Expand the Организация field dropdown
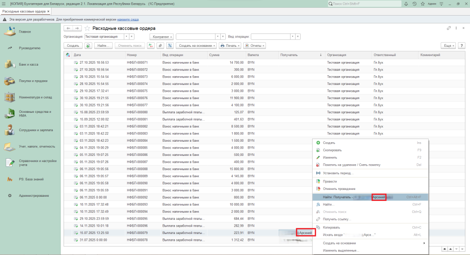 pyautogui.click(x=126, y=36)
